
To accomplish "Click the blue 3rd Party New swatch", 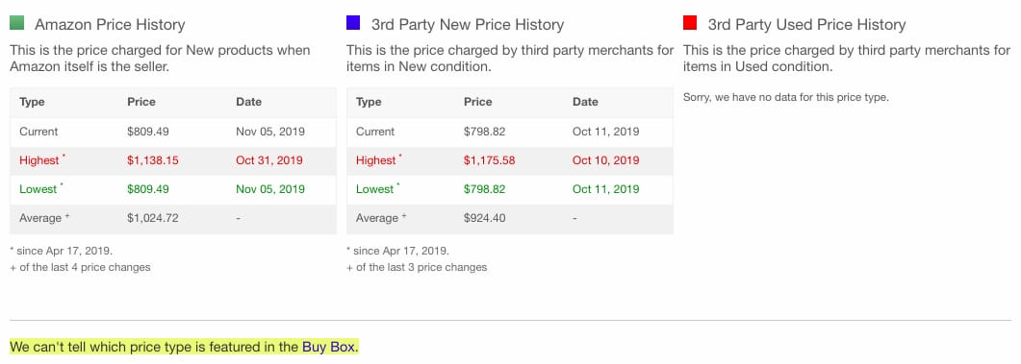I will click(353, 23).
